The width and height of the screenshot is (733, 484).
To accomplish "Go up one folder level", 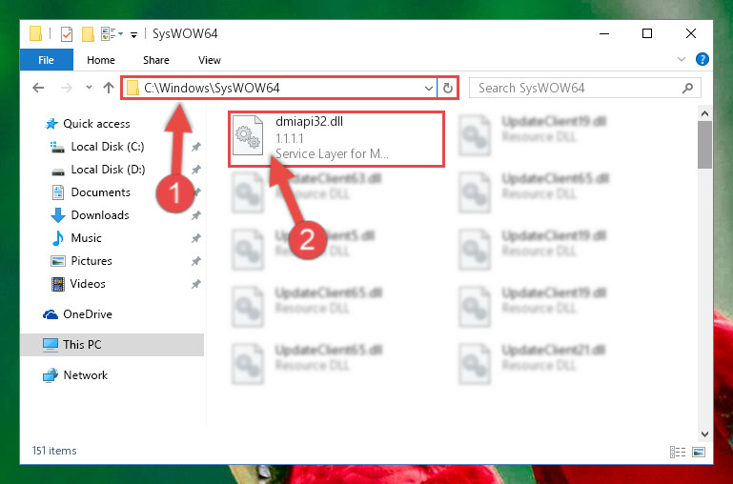I will click(109, 88).
